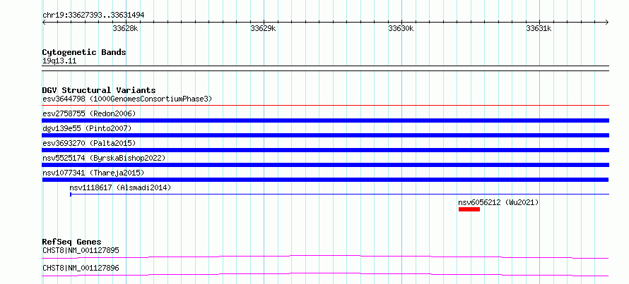Select the right ruler scroll arrow

tap(607, 22)
